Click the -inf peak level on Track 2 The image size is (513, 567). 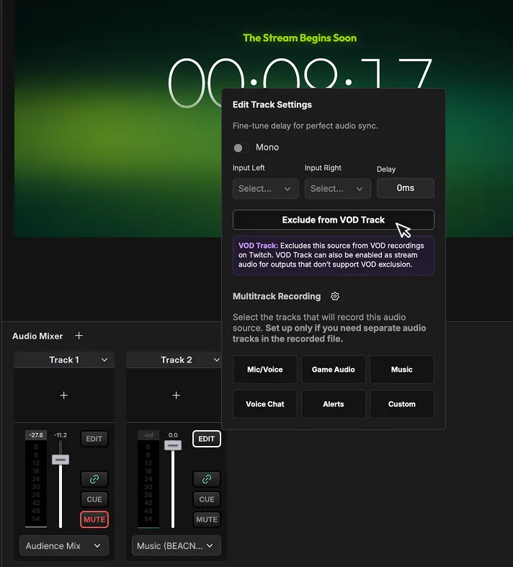pyautogui.click(x=148, y=435)
